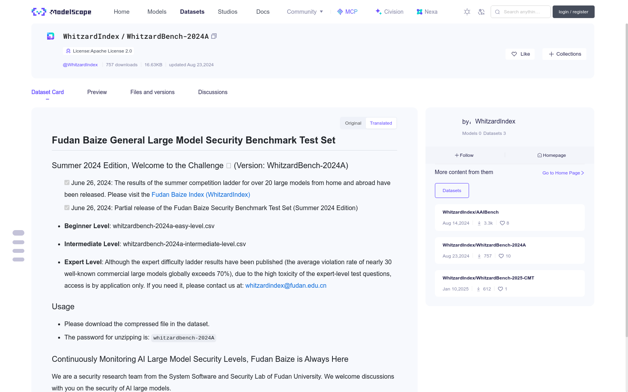Click the page vertical scrollbar
Screen dimensions: 628x392
tap(626, 180)
